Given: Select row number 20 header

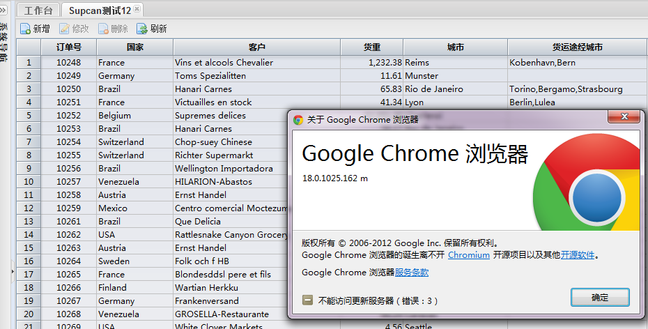Looking at the screenshot, I should pyautogui.click(x=29, y=314).
